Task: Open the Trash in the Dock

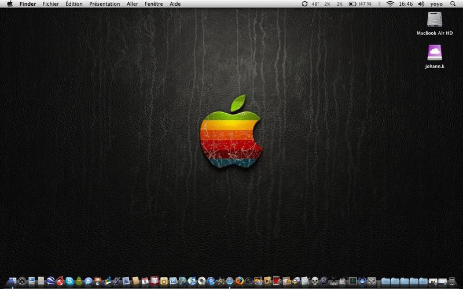Action: click(452, 281)
